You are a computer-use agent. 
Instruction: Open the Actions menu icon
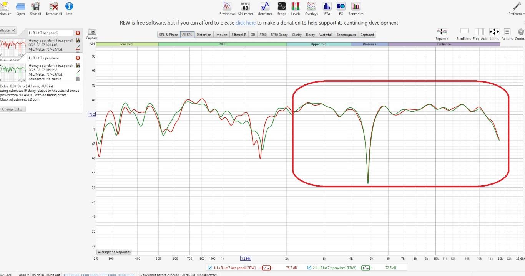pos(507,32)
